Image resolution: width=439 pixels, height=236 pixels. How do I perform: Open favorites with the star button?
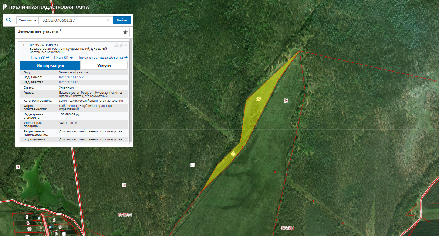pyautogui.click(x=125, y=32)
